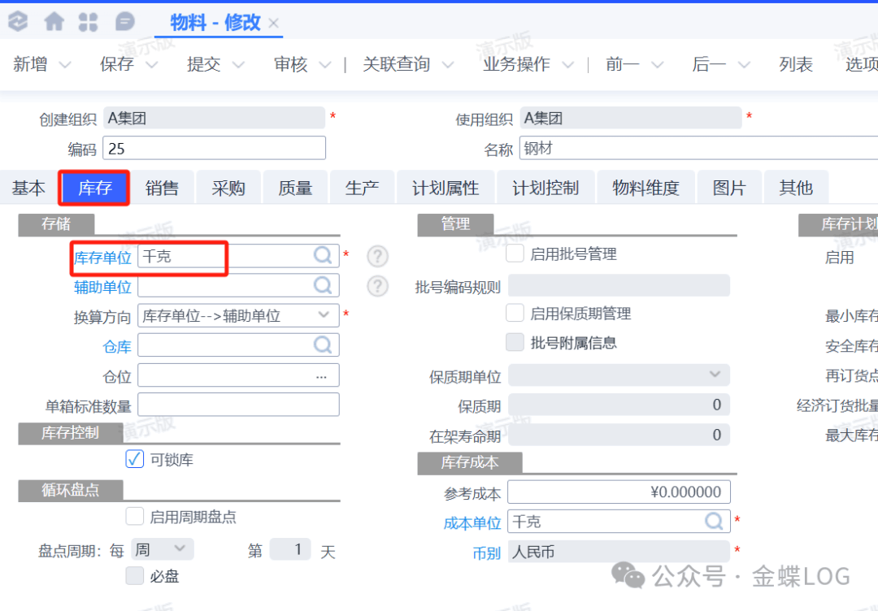This screenshot has height=611, width=878.
Task: Close the 物料 - 修改 tab
Action: pos(274,24)
